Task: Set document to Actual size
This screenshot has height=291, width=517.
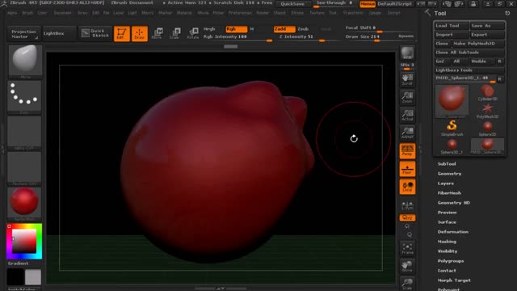Action: pos(407,116)
